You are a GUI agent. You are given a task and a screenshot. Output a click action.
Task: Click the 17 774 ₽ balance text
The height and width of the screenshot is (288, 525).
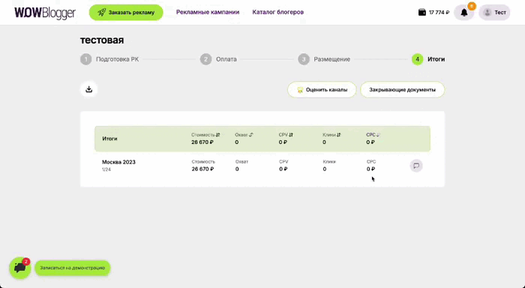click(439, 13)
